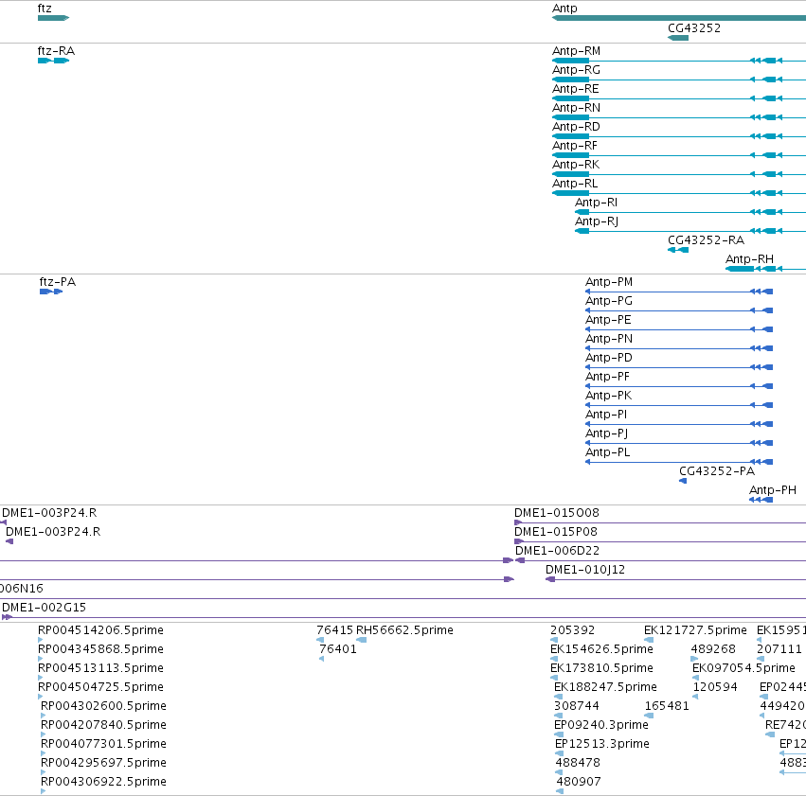Select EST RP004504725.5prime

click(x=100, y=687)
